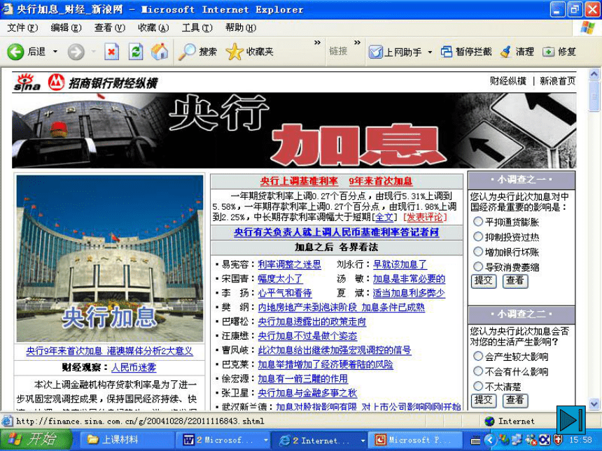View survey one results 查看 button
This screenshot has width=602, height=451.
click(x=515, y=280)
